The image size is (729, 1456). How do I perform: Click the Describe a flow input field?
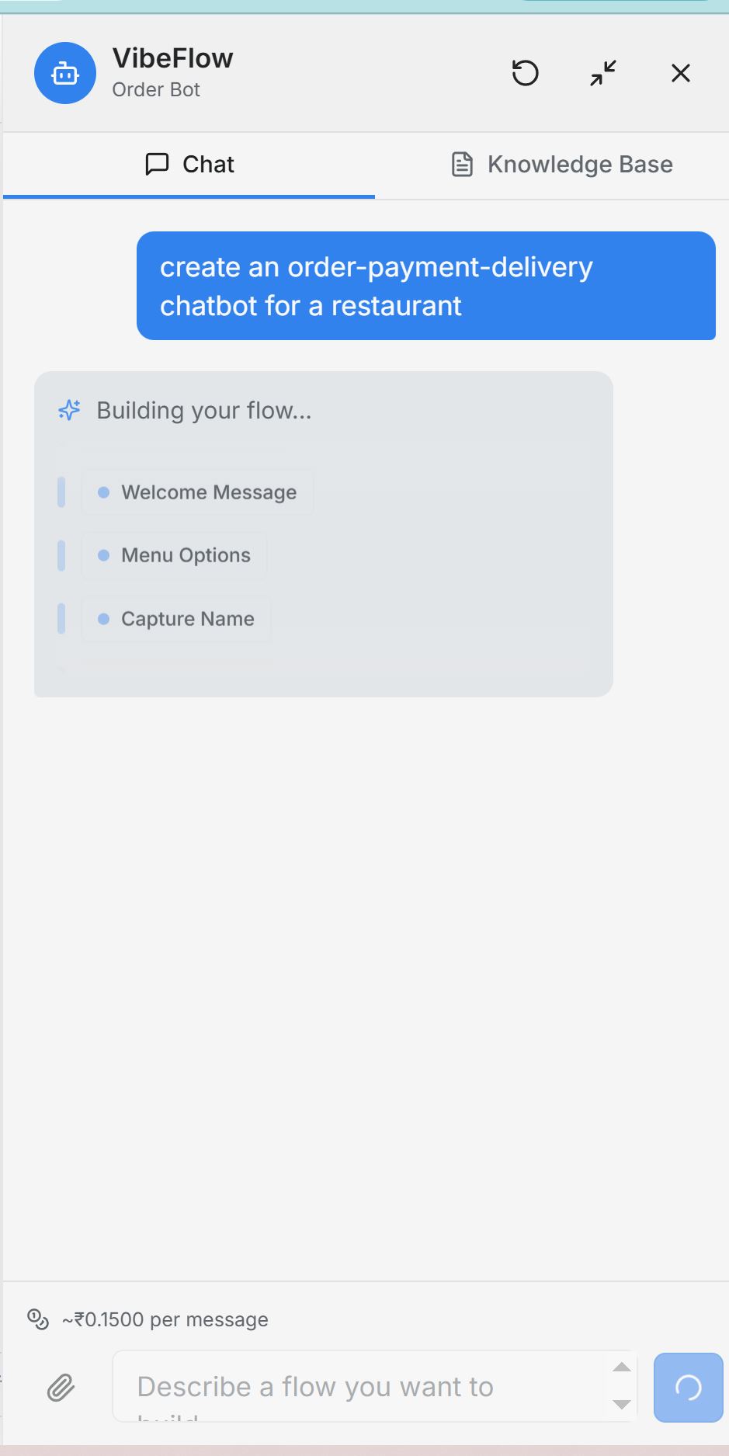[349, 1387]
